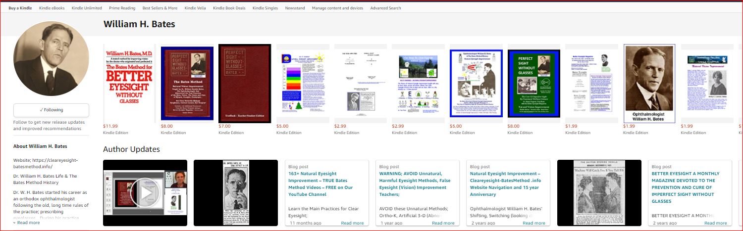
Task: Open Kindle Book Deals
Action: pyautogui.click(x=229, y=8)
